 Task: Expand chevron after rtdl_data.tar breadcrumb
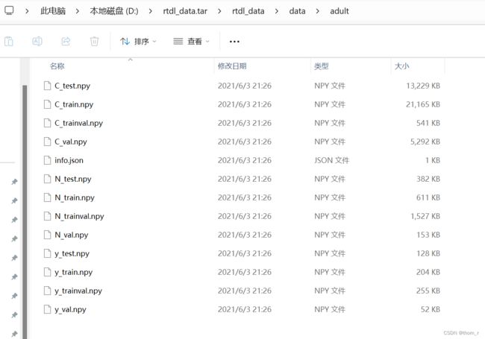click(x=219, y=11)
